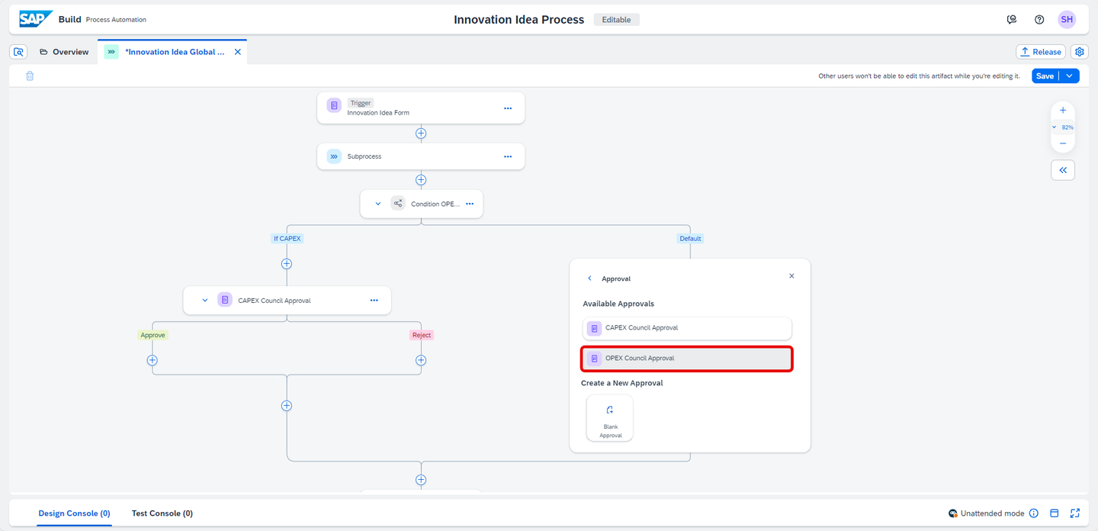This screenshot has width=1098, height=531.
Task: Open the Save dropdown arrow
Action: 1069,76
